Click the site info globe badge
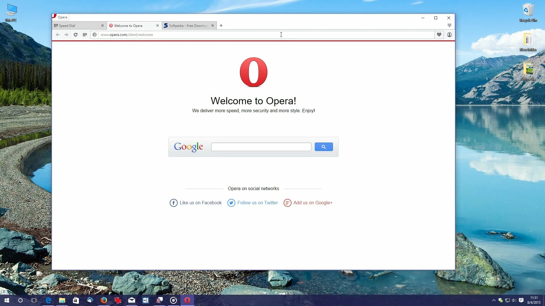545x306 pixels. click(x=95, y=35)
